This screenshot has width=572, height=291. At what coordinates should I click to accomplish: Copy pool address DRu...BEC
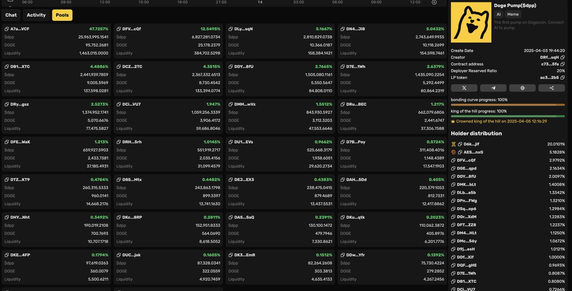[x=342, y=104]
